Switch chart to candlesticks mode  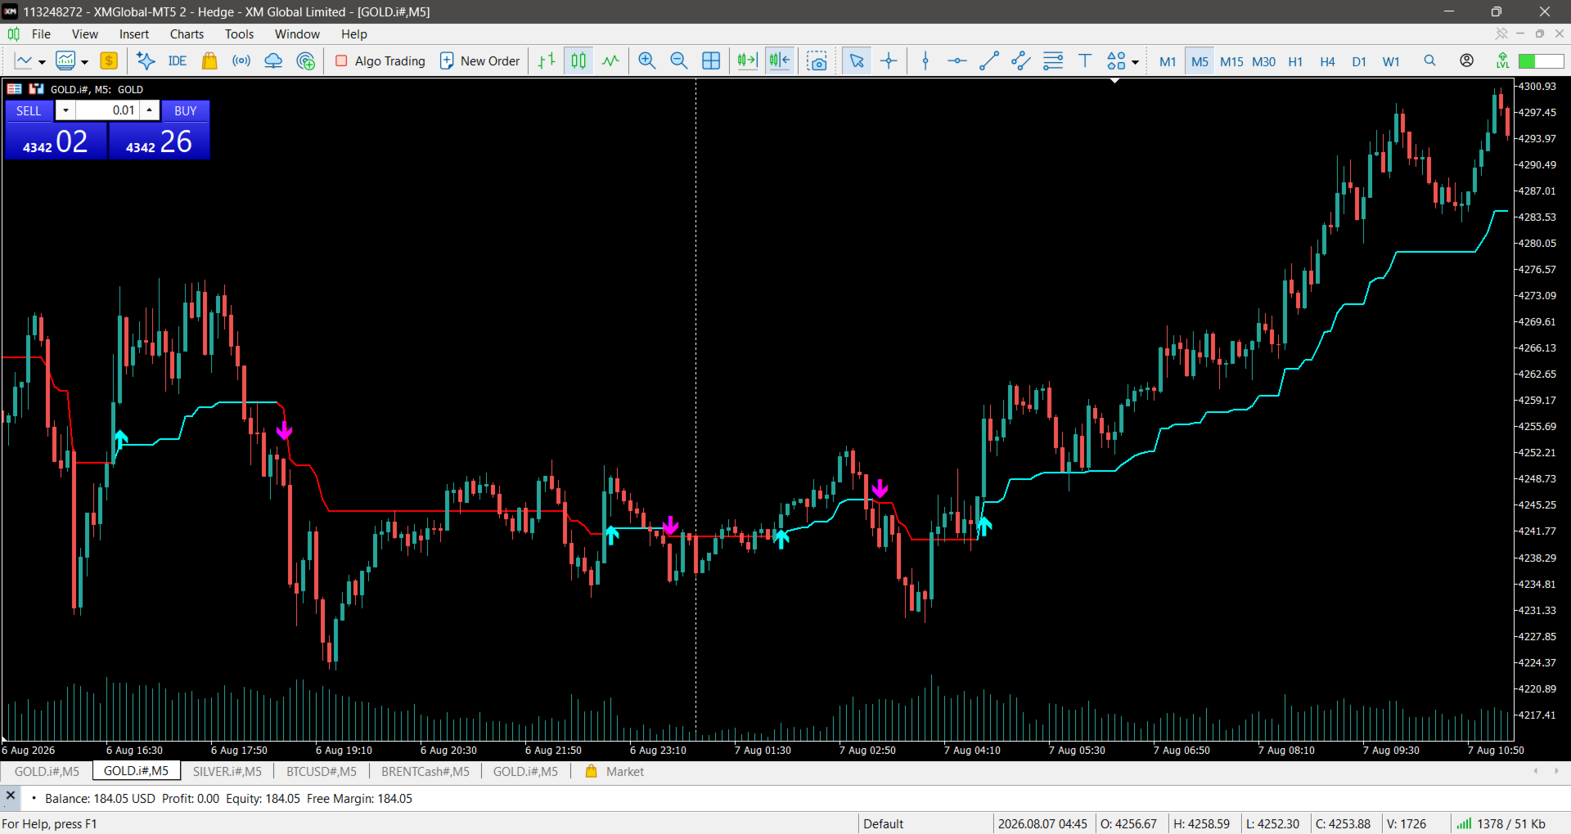coord(578,61)
